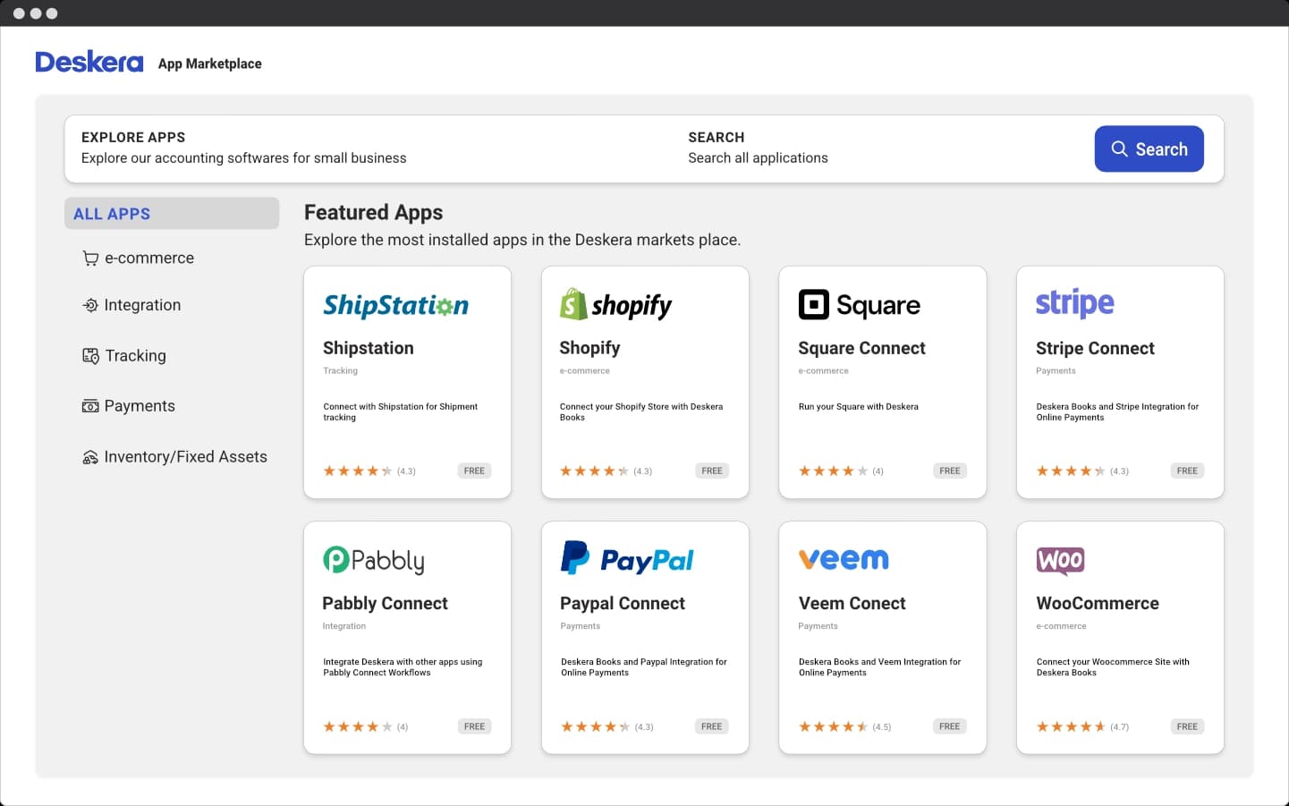Image resolution: width=1289 pixels, height=806 pixels.
Task: Click the WooCommerce Woo logo
Action: 1060,561
